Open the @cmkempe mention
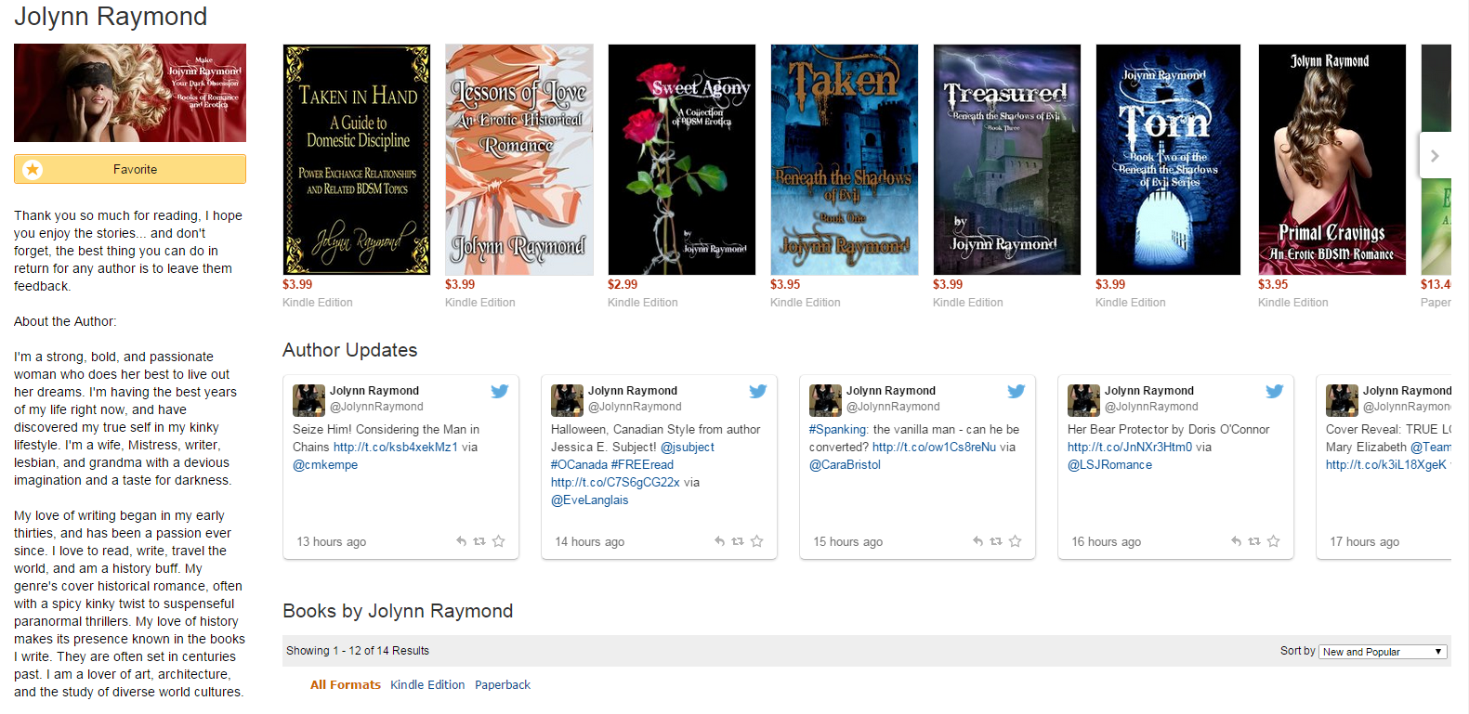Screen dimensions: 1469x714 point(325,464)
